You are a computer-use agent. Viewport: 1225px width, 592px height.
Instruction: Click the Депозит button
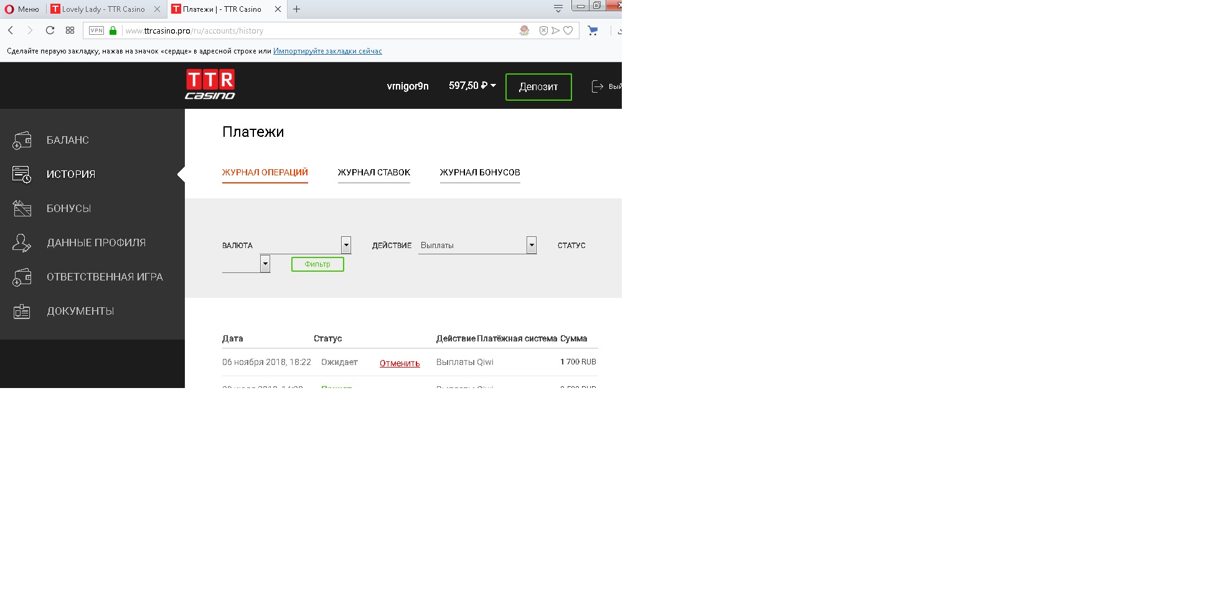[x=538, y=87]
